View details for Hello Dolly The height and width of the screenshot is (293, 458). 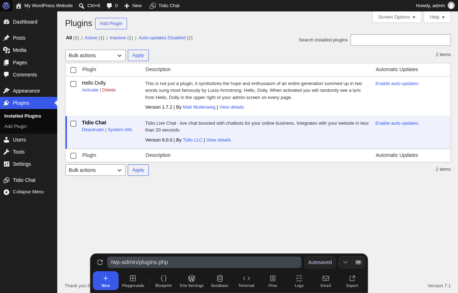click(x=232, y=107)
